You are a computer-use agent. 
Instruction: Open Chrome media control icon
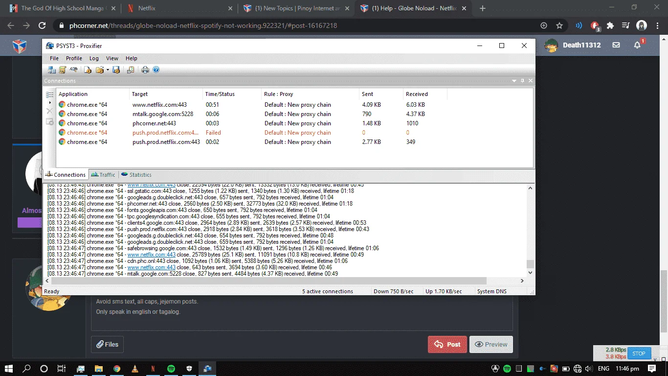coord(626,25)
